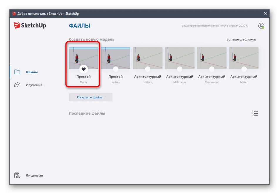Unfavorite the Простой Meter template heart

pos(84,69)
